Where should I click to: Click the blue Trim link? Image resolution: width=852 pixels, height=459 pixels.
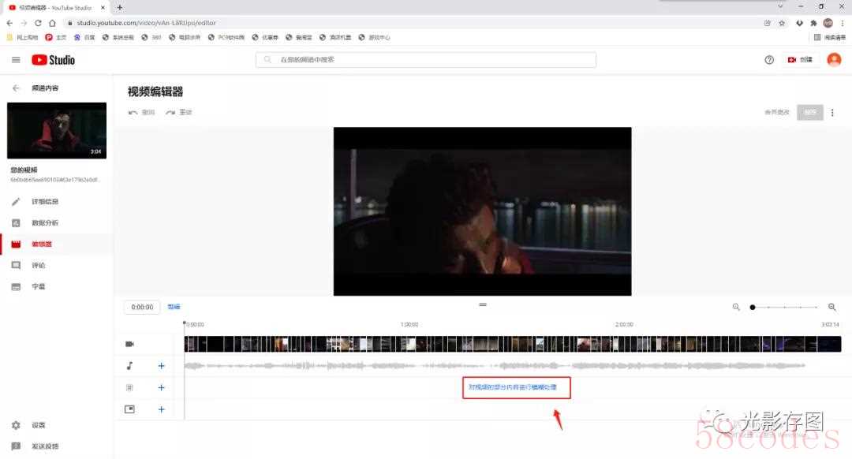[174, 307]
